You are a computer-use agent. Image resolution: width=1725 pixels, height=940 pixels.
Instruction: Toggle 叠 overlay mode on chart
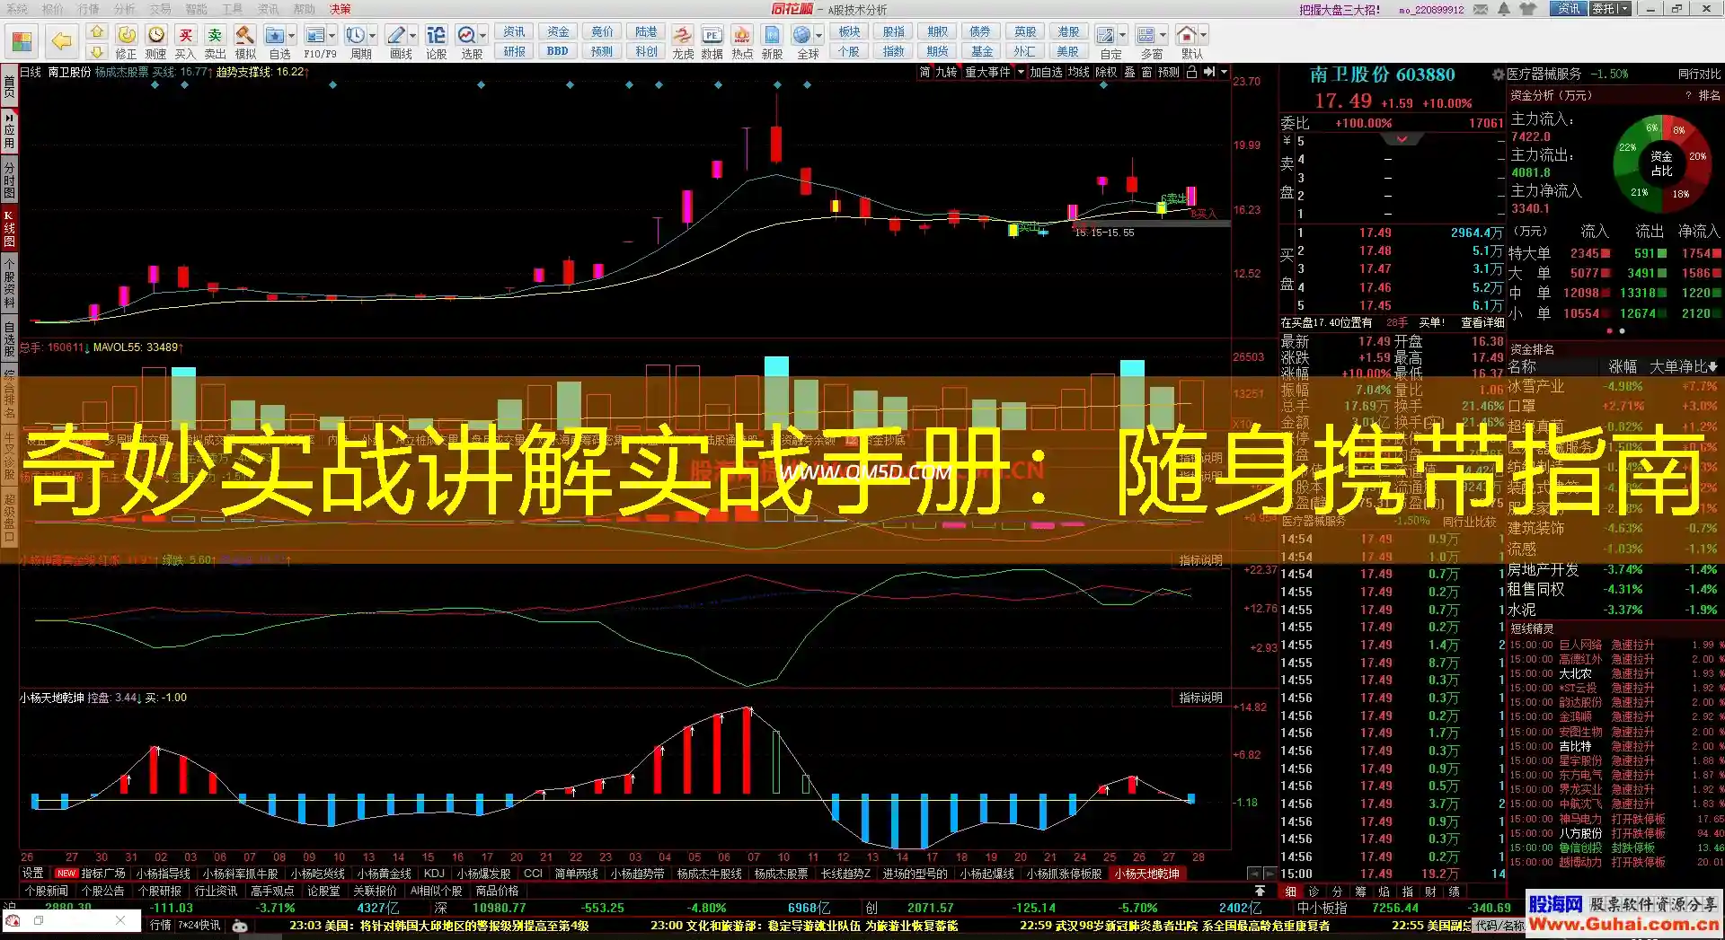[x=1130, y=72]
